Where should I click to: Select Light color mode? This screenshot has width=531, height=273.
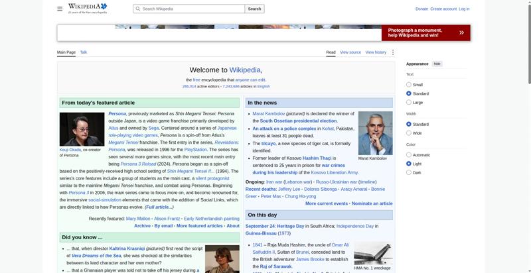pos(409,164)
